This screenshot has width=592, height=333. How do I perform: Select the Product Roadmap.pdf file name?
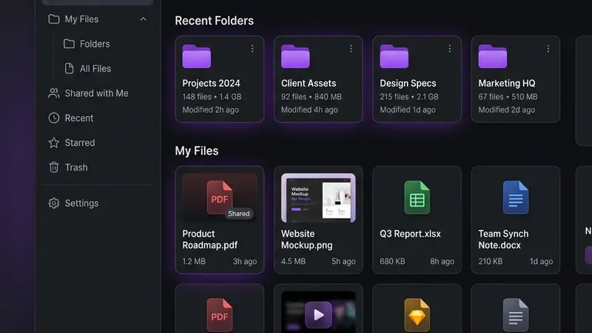(x=210, y=239)
